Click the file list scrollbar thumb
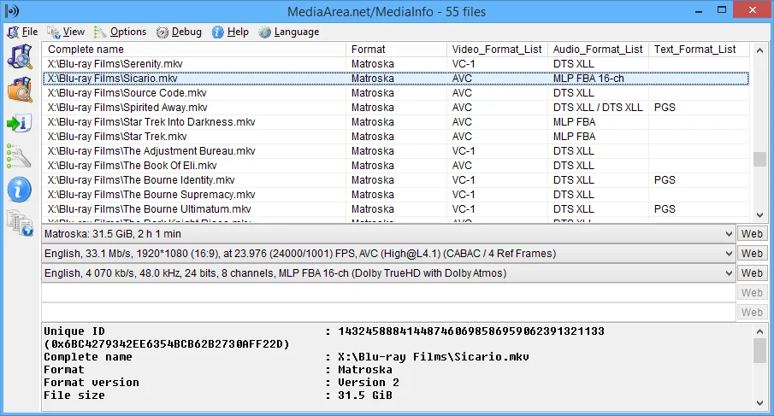This screenshot has width=774, height=416. tap(759, 159)
